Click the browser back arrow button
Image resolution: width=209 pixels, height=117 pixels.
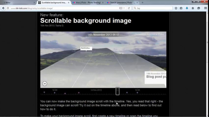[3, 8]
